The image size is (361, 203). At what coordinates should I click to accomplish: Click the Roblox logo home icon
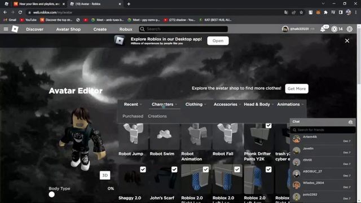coord(15,29)
